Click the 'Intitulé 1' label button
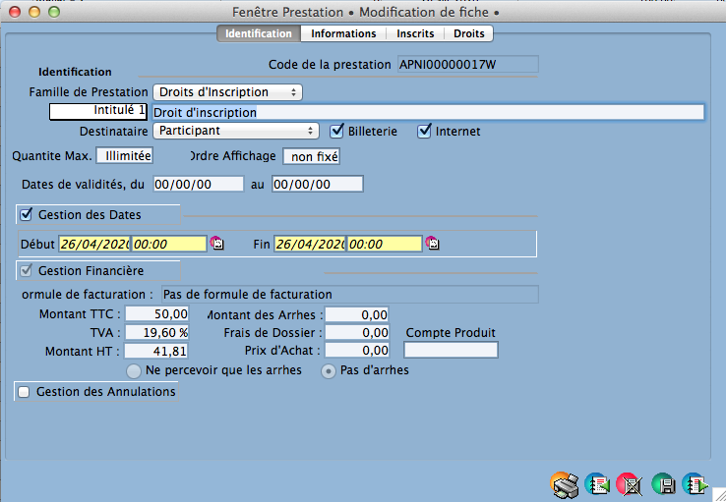Screen dimensions: 726x502 98,111
